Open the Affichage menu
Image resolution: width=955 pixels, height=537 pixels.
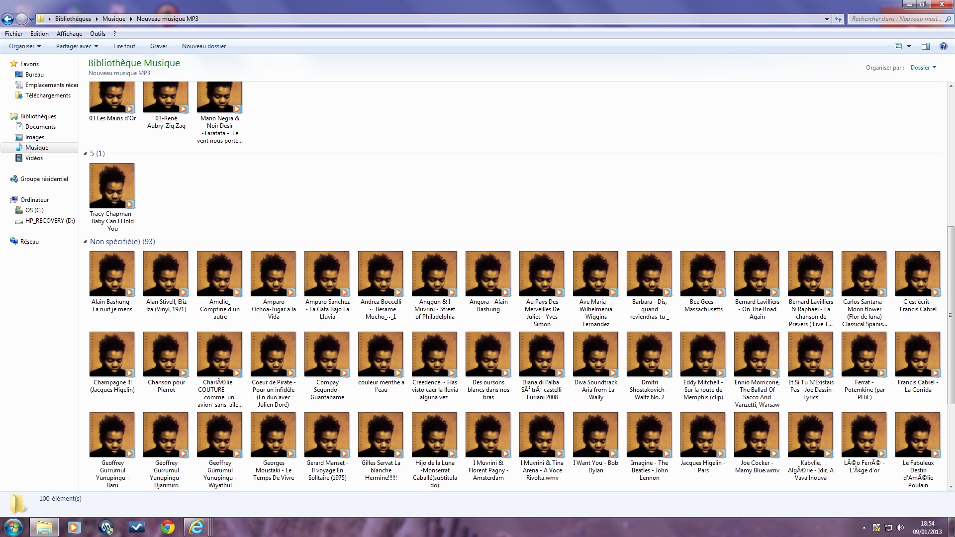69,34
